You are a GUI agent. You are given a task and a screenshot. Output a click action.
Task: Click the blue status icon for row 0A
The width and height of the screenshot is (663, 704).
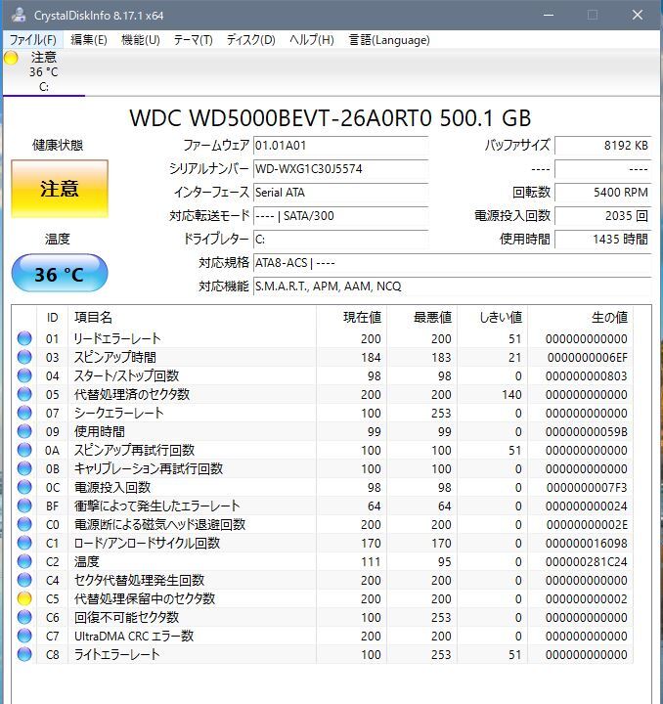(x=24, y=450)
